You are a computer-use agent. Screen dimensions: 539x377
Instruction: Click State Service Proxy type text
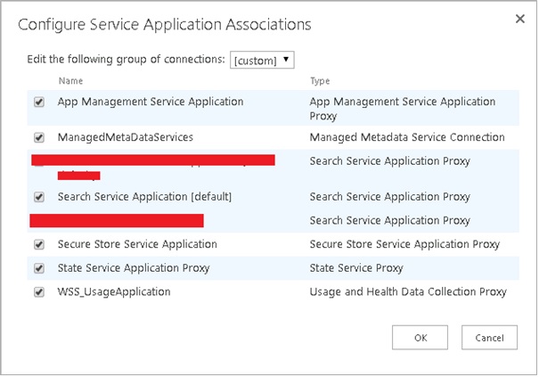pos(356,268)
